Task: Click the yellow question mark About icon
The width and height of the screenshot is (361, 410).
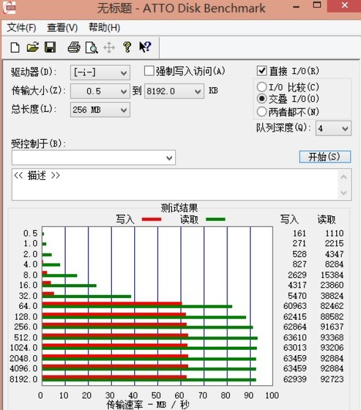Action: [x=128, y=47]
